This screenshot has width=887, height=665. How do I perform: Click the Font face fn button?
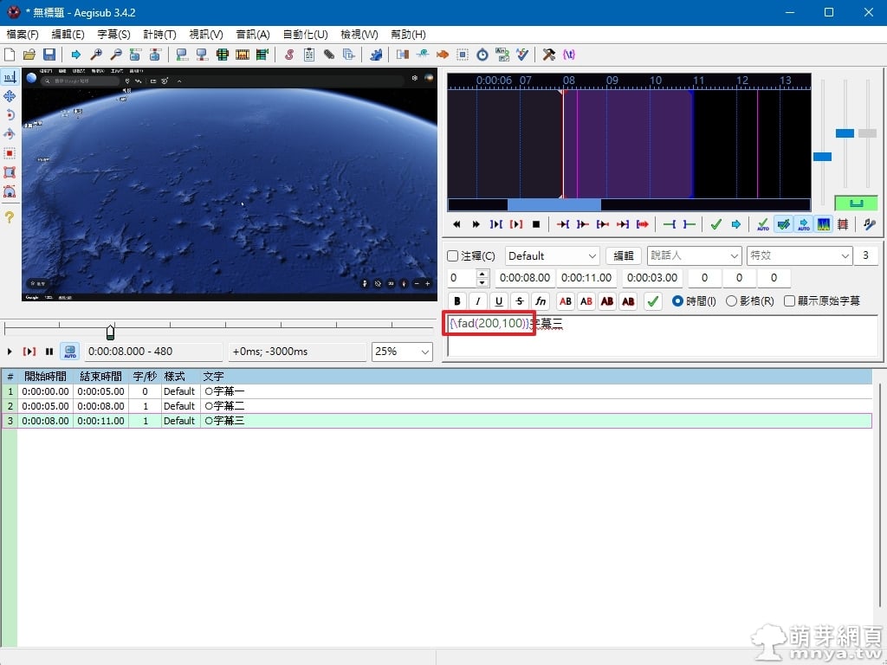click(x=541, y=301)
